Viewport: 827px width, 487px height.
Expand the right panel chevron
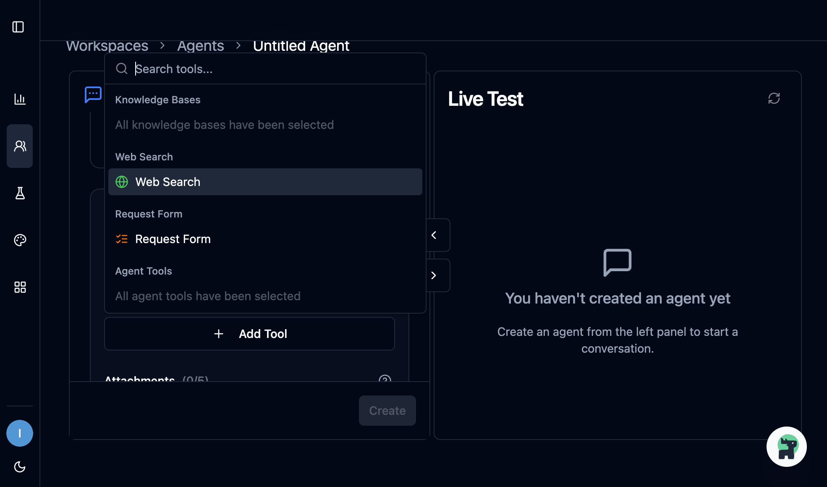pyautogui.click(x=434, y=275)
